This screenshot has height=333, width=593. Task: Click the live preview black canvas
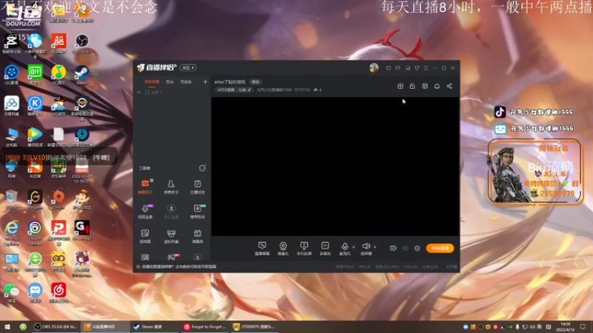tap(335, 166)
